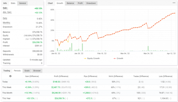Click This Year lots 1,104.65
The width and height of the screenshot is (178, 102).
[164, 98]
